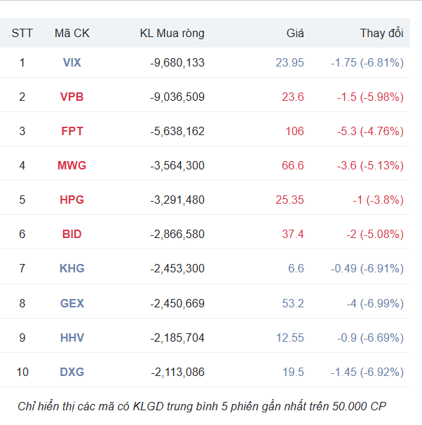Click the Giá column header
This screenshot has width=422, height=425.
(295, 34)
